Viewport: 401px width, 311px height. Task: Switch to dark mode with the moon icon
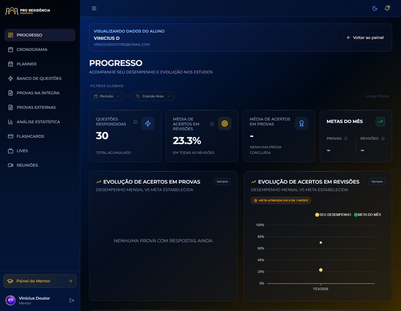tap(375, 8)
